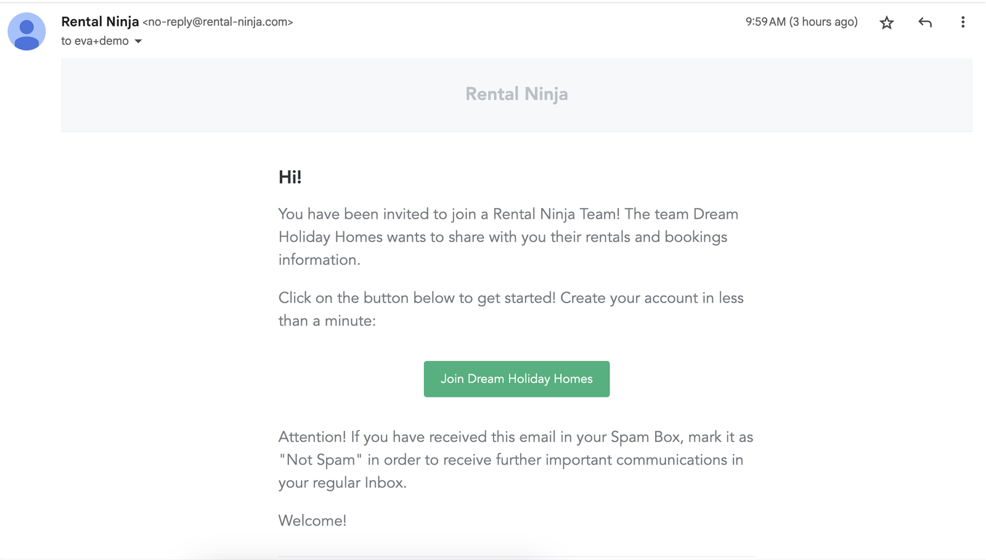Click the bold sender name Rental Ninja

(x=100, y=22)
